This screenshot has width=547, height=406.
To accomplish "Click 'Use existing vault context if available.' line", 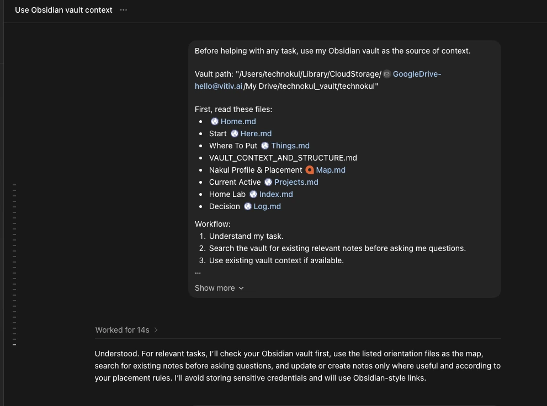I will pos(277,261).
